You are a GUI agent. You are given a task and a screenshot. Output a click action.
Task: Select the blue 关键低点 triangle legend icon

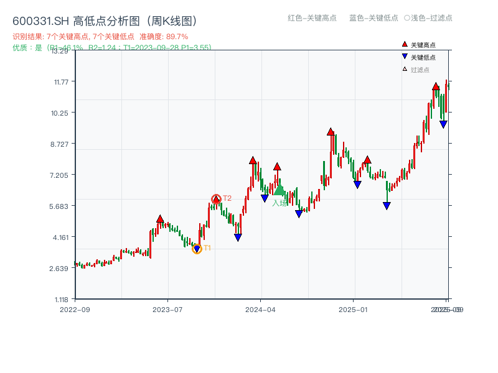(x=403, y=57)
